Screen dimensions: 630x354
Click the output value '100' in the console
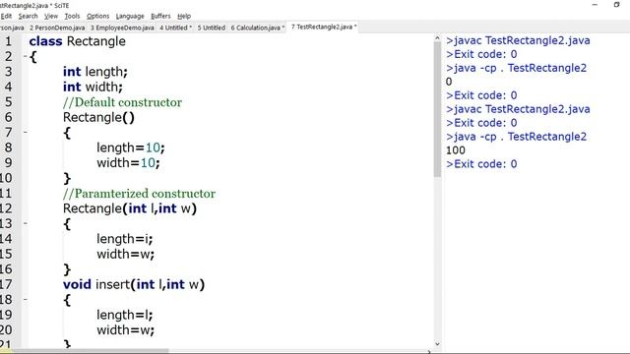tap(456, 150)
